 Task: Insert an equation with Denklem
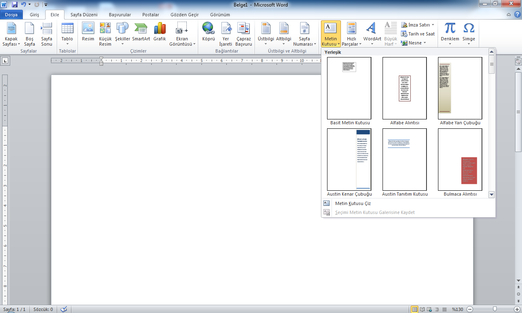[x=450, y=34]
